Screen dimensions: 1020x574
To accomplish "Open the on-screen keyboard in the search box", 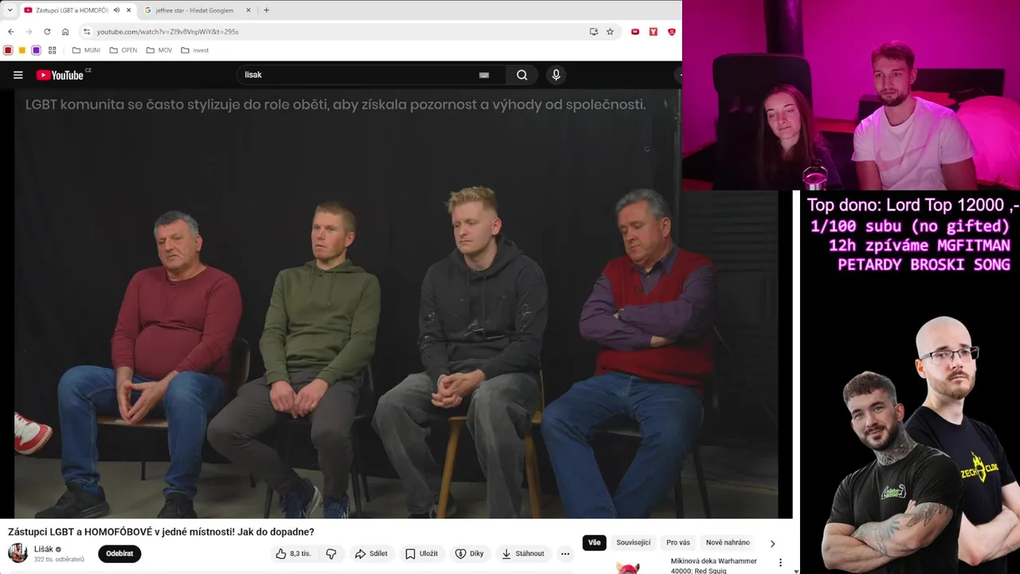I will click(484, 75).
